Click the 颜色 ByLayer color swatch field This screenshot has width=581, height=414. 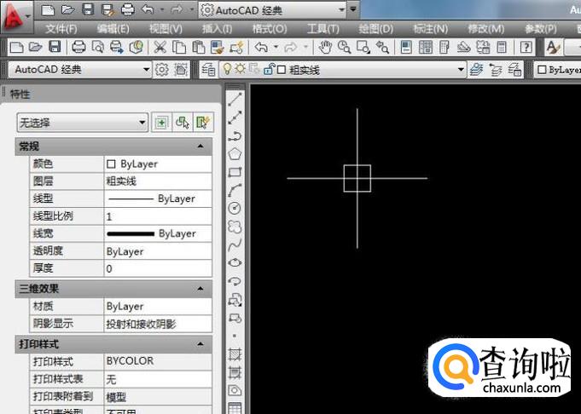(x=157, y=164)
